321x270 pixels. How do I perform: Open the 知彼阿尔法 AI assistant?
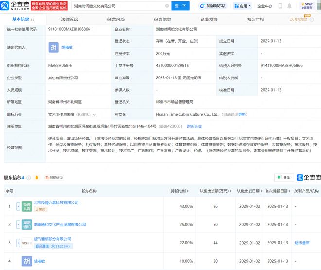213,6
